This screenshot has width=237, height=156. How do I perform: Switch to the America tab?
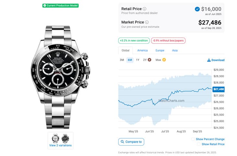pos(142,50)
